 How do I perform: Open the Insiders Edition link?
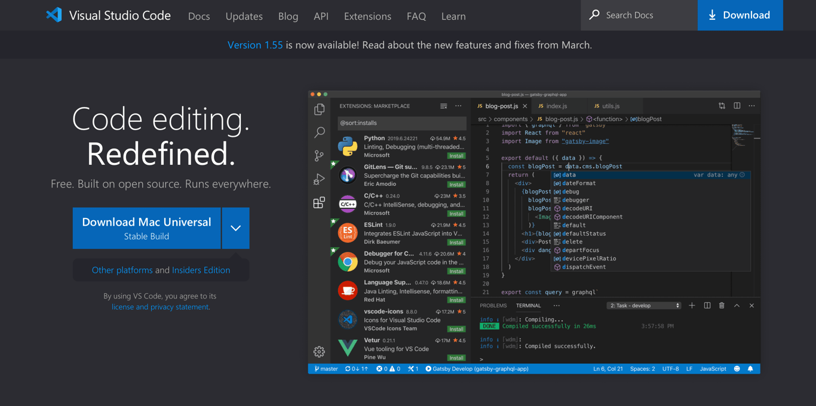[201, 270]
